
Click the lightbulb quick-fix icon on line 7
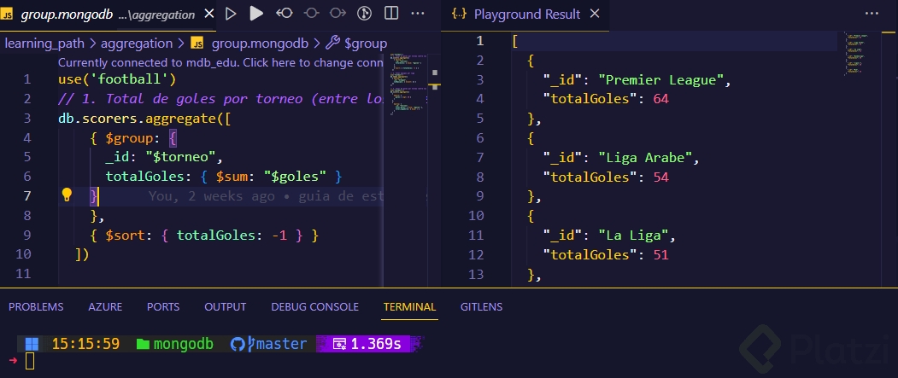pyautogui.click(x=67, y=195)
